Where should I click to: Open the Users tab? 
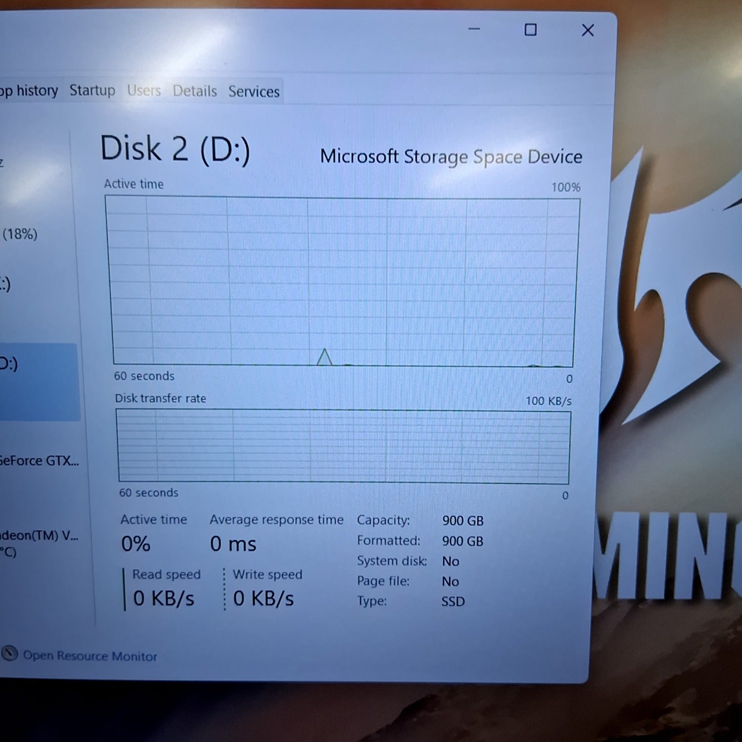click(x=144, y=91)
